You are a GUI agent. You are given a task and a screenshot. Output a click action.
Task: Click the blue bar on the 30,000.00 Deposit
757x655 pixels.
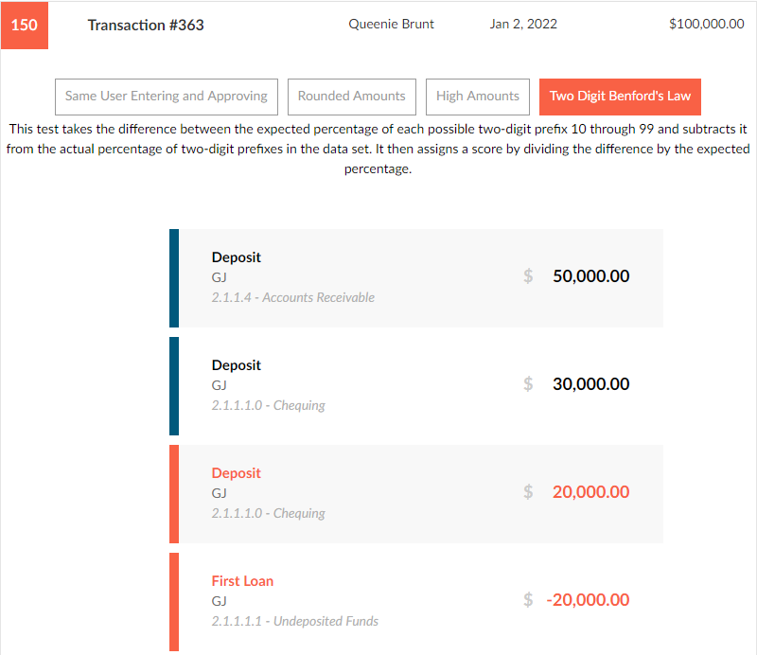174,386
